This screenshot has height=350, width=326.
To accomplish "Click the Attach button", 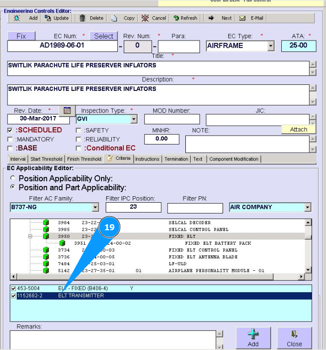I will click(299, 130).
